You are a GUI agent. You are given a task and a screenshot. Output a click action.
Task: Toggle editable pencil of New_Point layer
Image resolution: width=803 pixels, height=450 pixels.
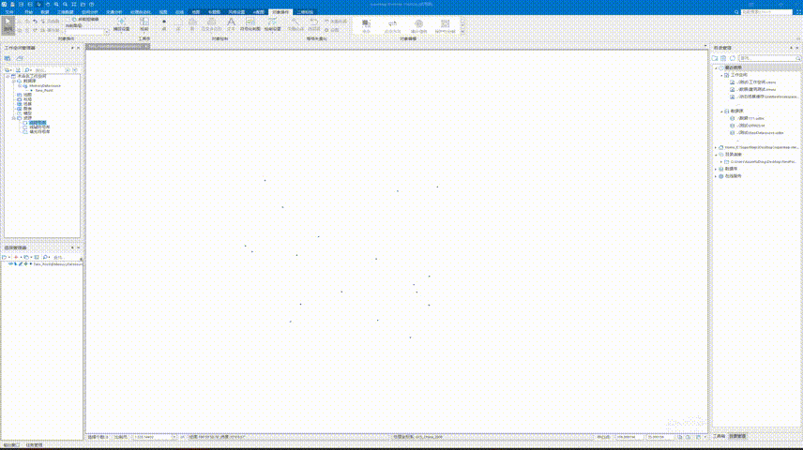(21, 264)
